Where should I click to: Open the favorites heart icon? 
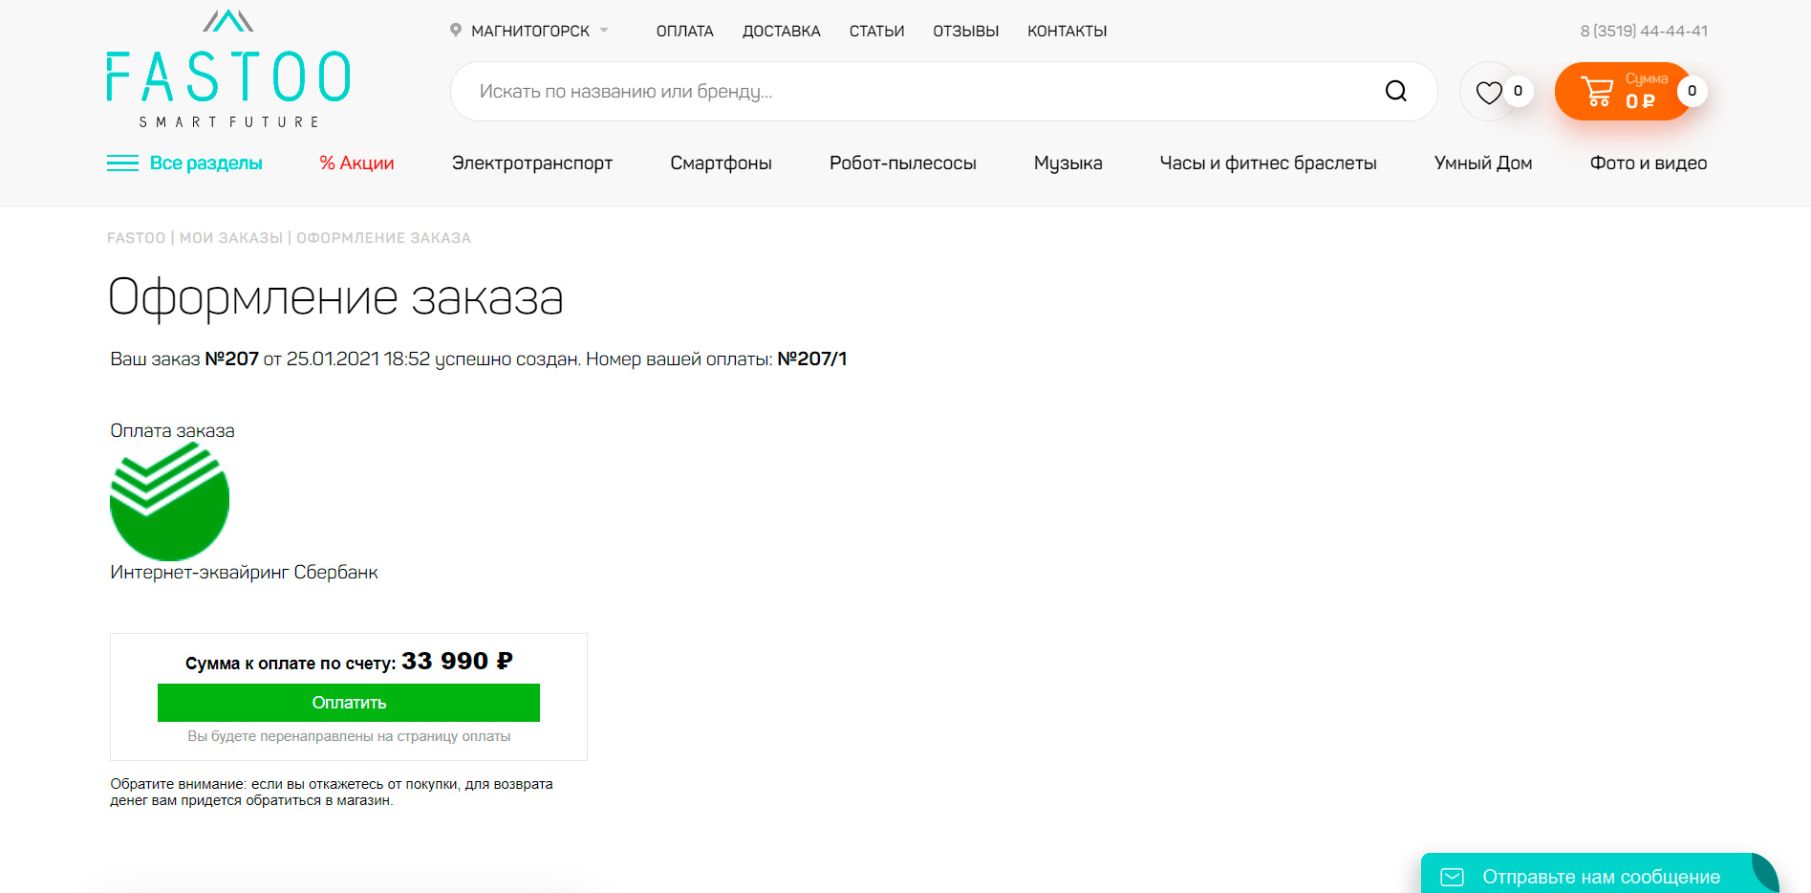pos(1489,92)
